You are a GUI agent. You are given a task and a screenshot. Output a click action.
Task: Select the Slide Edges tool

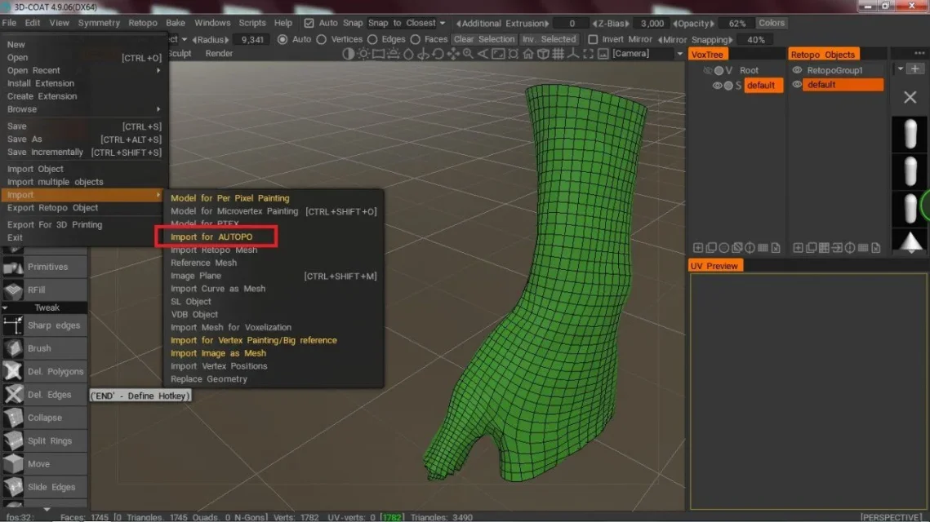(45, 487)
